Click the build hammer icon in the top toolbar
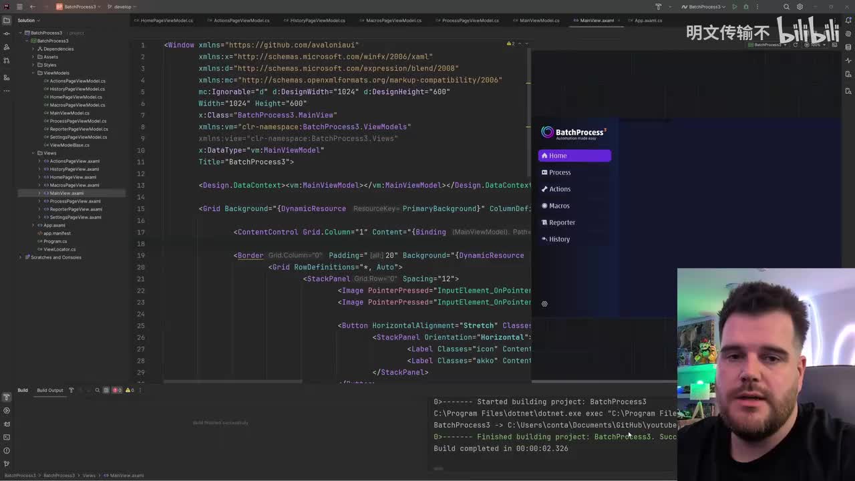Viewport: 855px width, 481px height. tap(658, 7)
